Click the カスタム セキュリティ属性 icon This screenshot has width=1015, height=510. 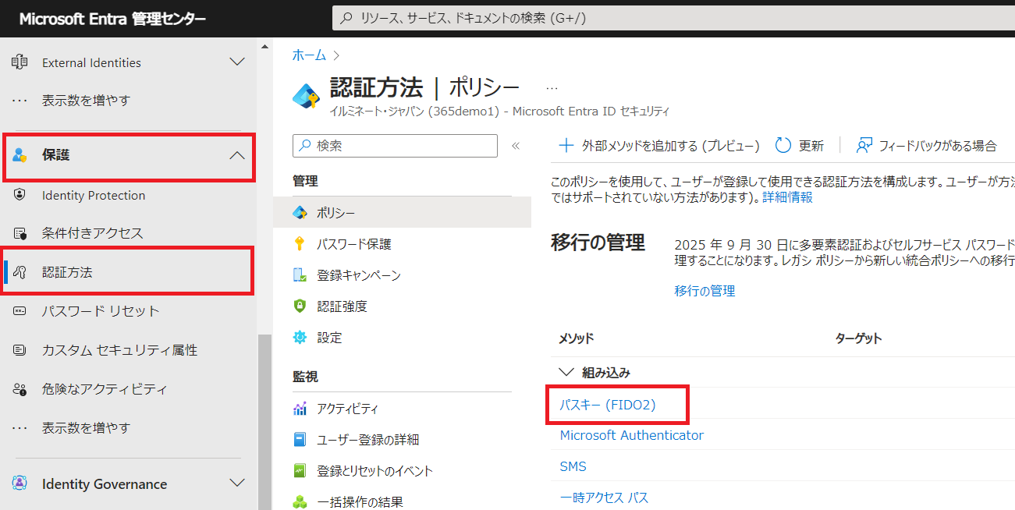click(x=20, y=350)
